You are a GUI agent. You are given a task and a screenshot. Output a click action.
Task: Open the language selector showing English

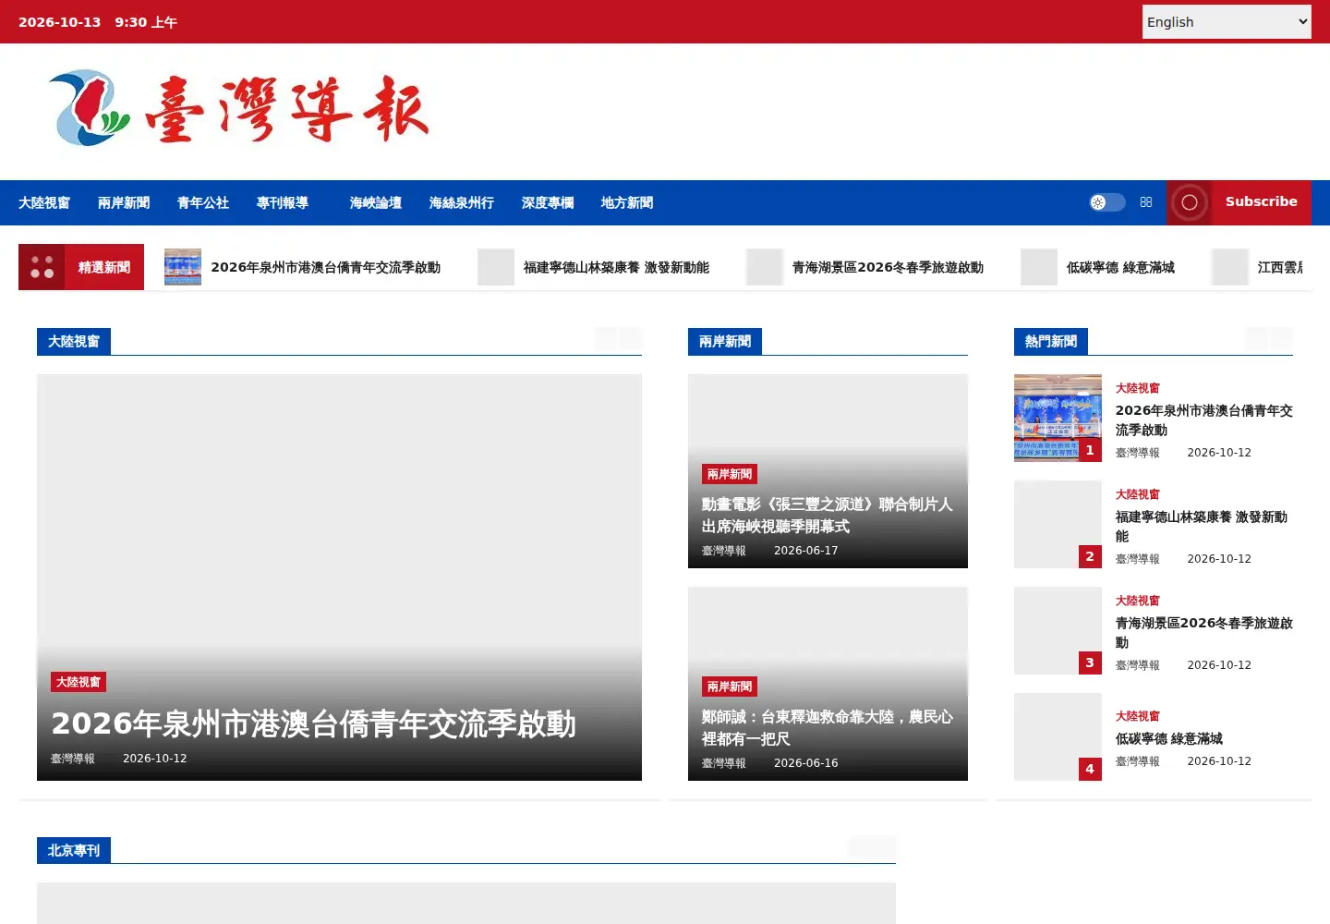coord(1227,21)
